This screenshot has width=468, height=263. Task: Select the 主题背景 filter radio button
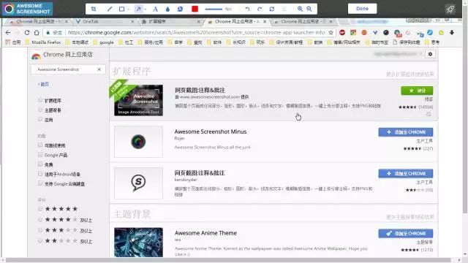(x=40, y=110)
